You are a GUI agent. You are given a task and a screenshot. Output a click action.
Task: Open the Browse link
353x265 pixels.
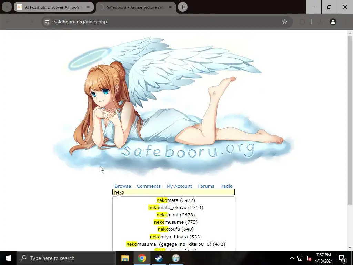(x=123, y=186)
